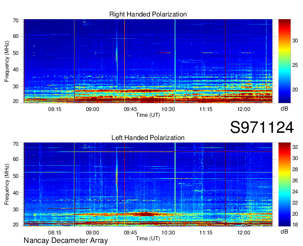
Task: Click the 12:00 time tick of right-handed plot
Action: click(x=244, y=109)
